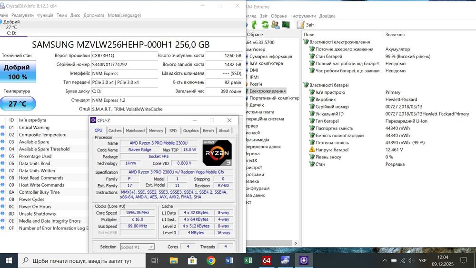This screenshot has height=268, width=476.
Task: Click the Властивості батареї group icon
Action: coord(306,85)
